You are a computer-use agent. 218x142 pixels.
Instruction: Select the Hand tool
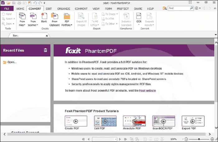coord(7,14)
